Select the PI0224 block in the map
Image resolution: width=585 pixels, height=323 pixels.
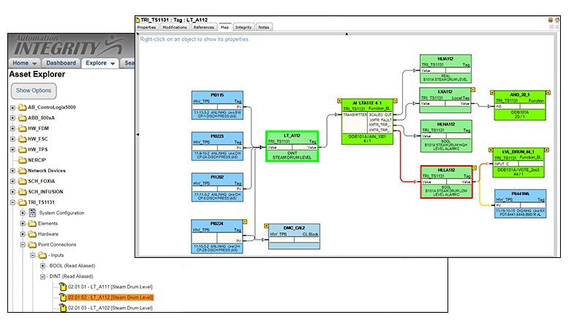click(x=217, y=237)
